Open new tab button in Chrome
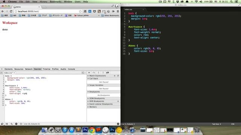 (x=44, y=7)
